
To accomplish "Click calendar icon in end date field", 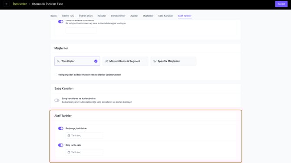I will pyautogui.click(x=69, y=152).
